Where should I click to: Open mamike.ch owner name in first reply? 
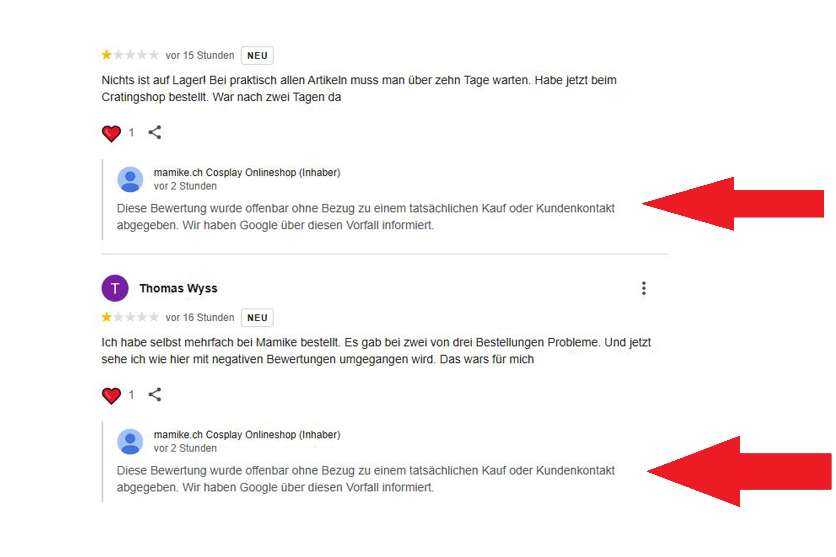click(247, 173)
